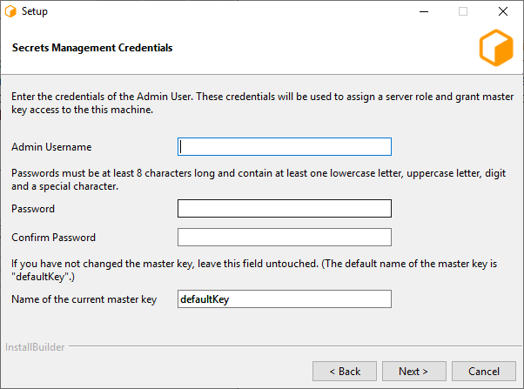Click the large orange cube logo
This screenshot has width=524, height=389.
point(496,48)
